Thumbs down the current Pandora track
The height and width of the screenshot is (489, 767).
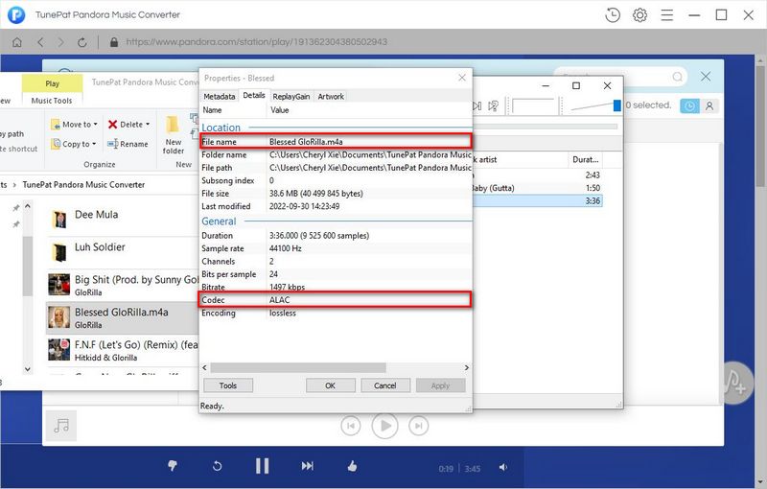point(173,466)
